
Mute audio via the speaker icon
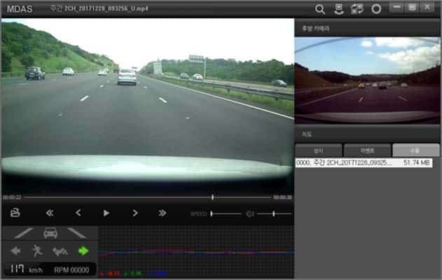[249, 213]
